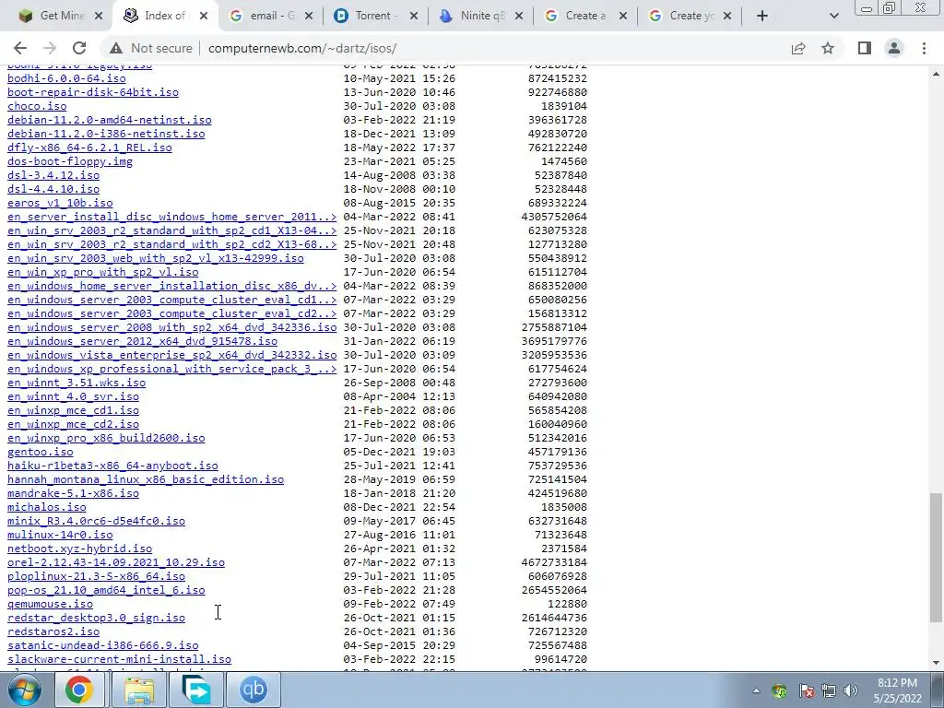This screenshot has width=944, height=708.
Task: Click qemumouse.iso link
Action: point(50,605)
